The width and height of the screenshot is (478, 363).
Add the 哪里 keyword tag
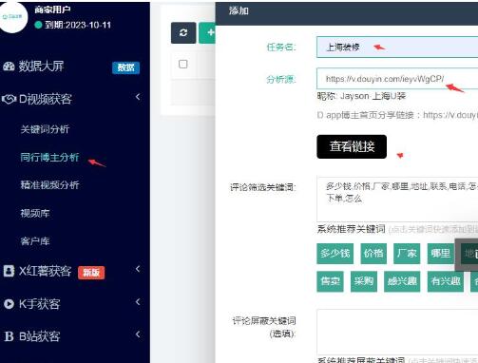[441, 254]
